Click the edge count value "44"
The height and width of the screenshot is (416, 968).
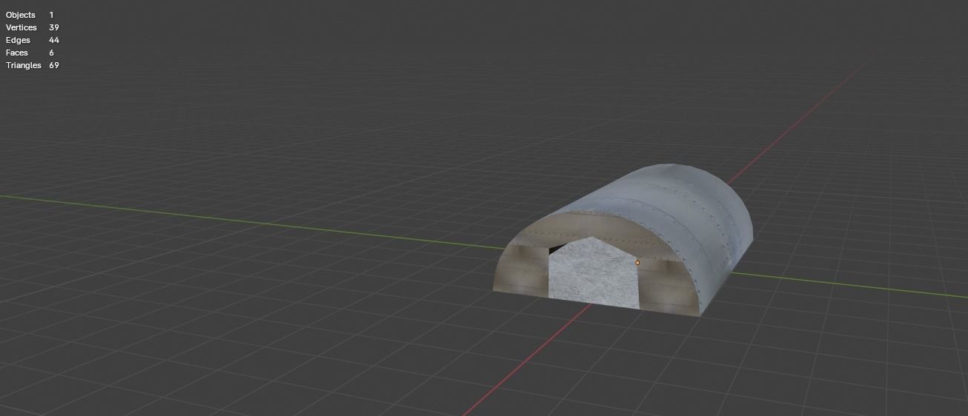(x=54, y=40)
